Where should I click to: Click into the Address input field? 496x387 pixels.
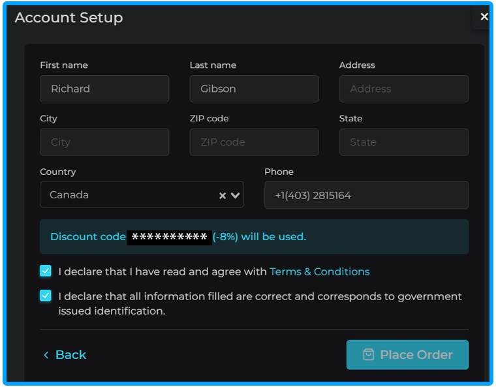[403, 89]
